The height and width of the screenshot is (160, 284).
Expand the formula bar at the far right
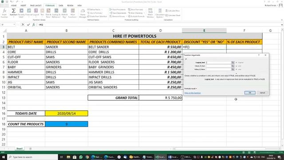[x=282, y=24]
